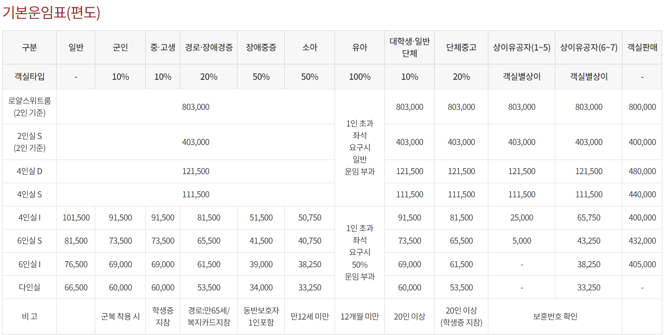Image resolution: width=664 pixels, height=335 pixels.
Task: Select the 객실판매 column header
Action: point(642,48)
